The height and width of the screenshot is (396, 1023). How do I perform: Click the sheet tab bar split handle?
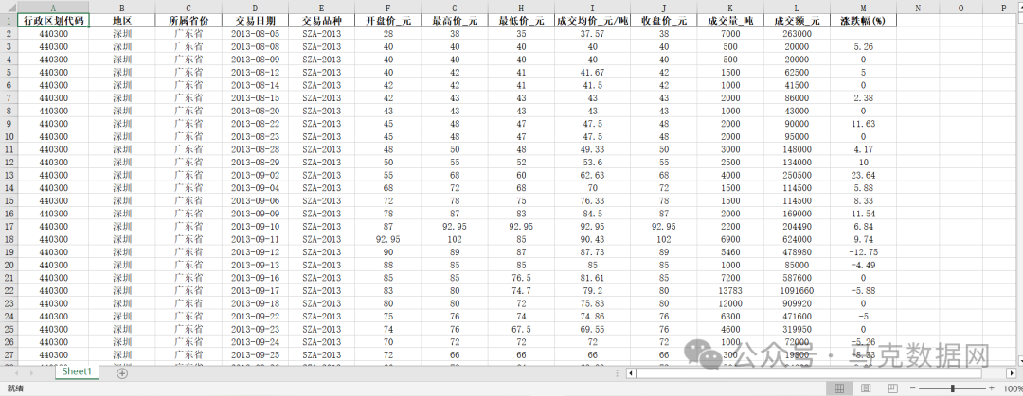point(618,373)
